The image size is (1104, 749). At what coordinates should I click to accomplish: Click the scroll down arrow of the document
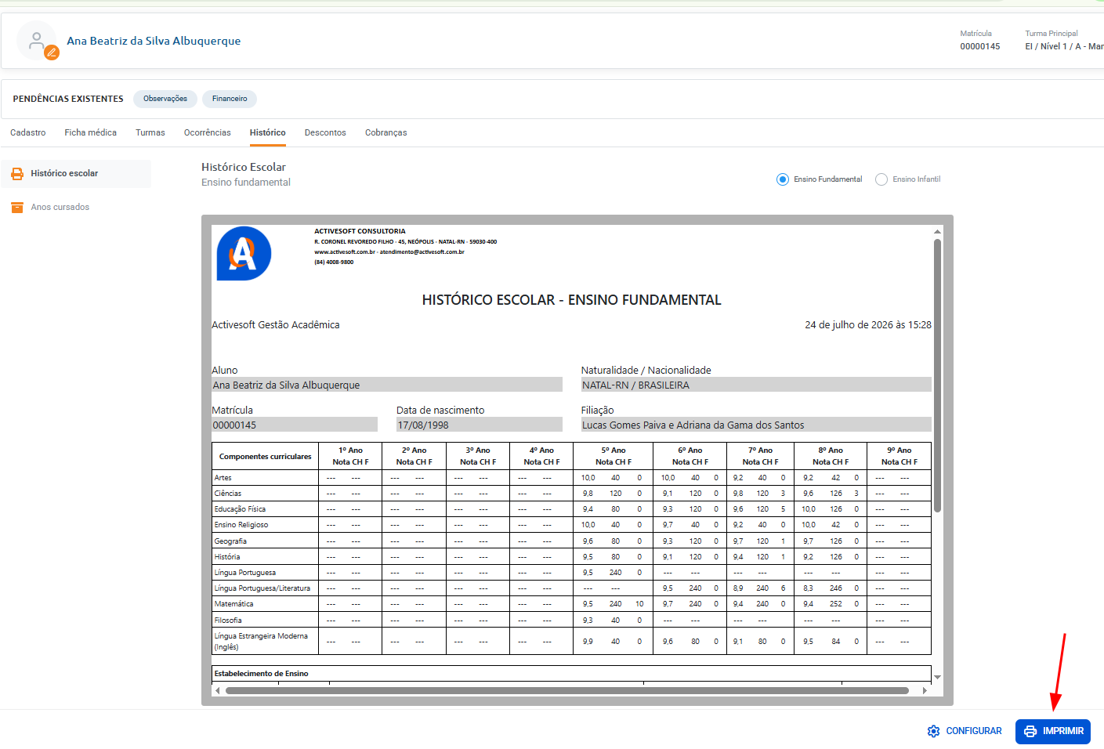tap(937, 677)
